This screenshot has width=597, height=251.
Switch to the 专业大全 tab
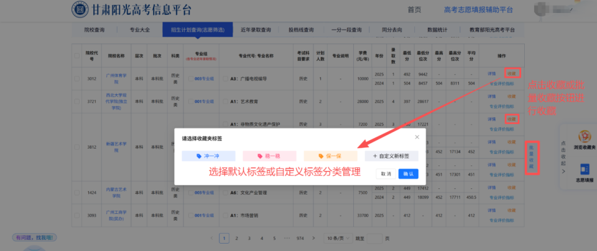coord(140,30)
